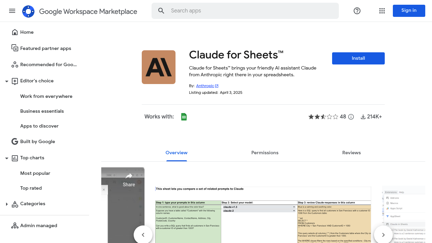Open the Google apps launcher grid
This screenshot has width=432, height=243.
(x=382, y=11)
